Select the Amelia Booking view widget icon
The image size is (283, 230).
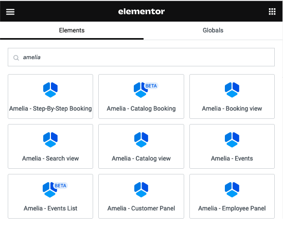click(232, 90)
